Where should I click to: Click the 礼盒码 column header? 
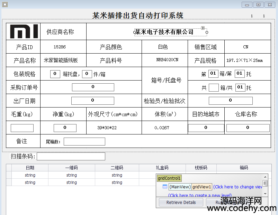(162, 168)
